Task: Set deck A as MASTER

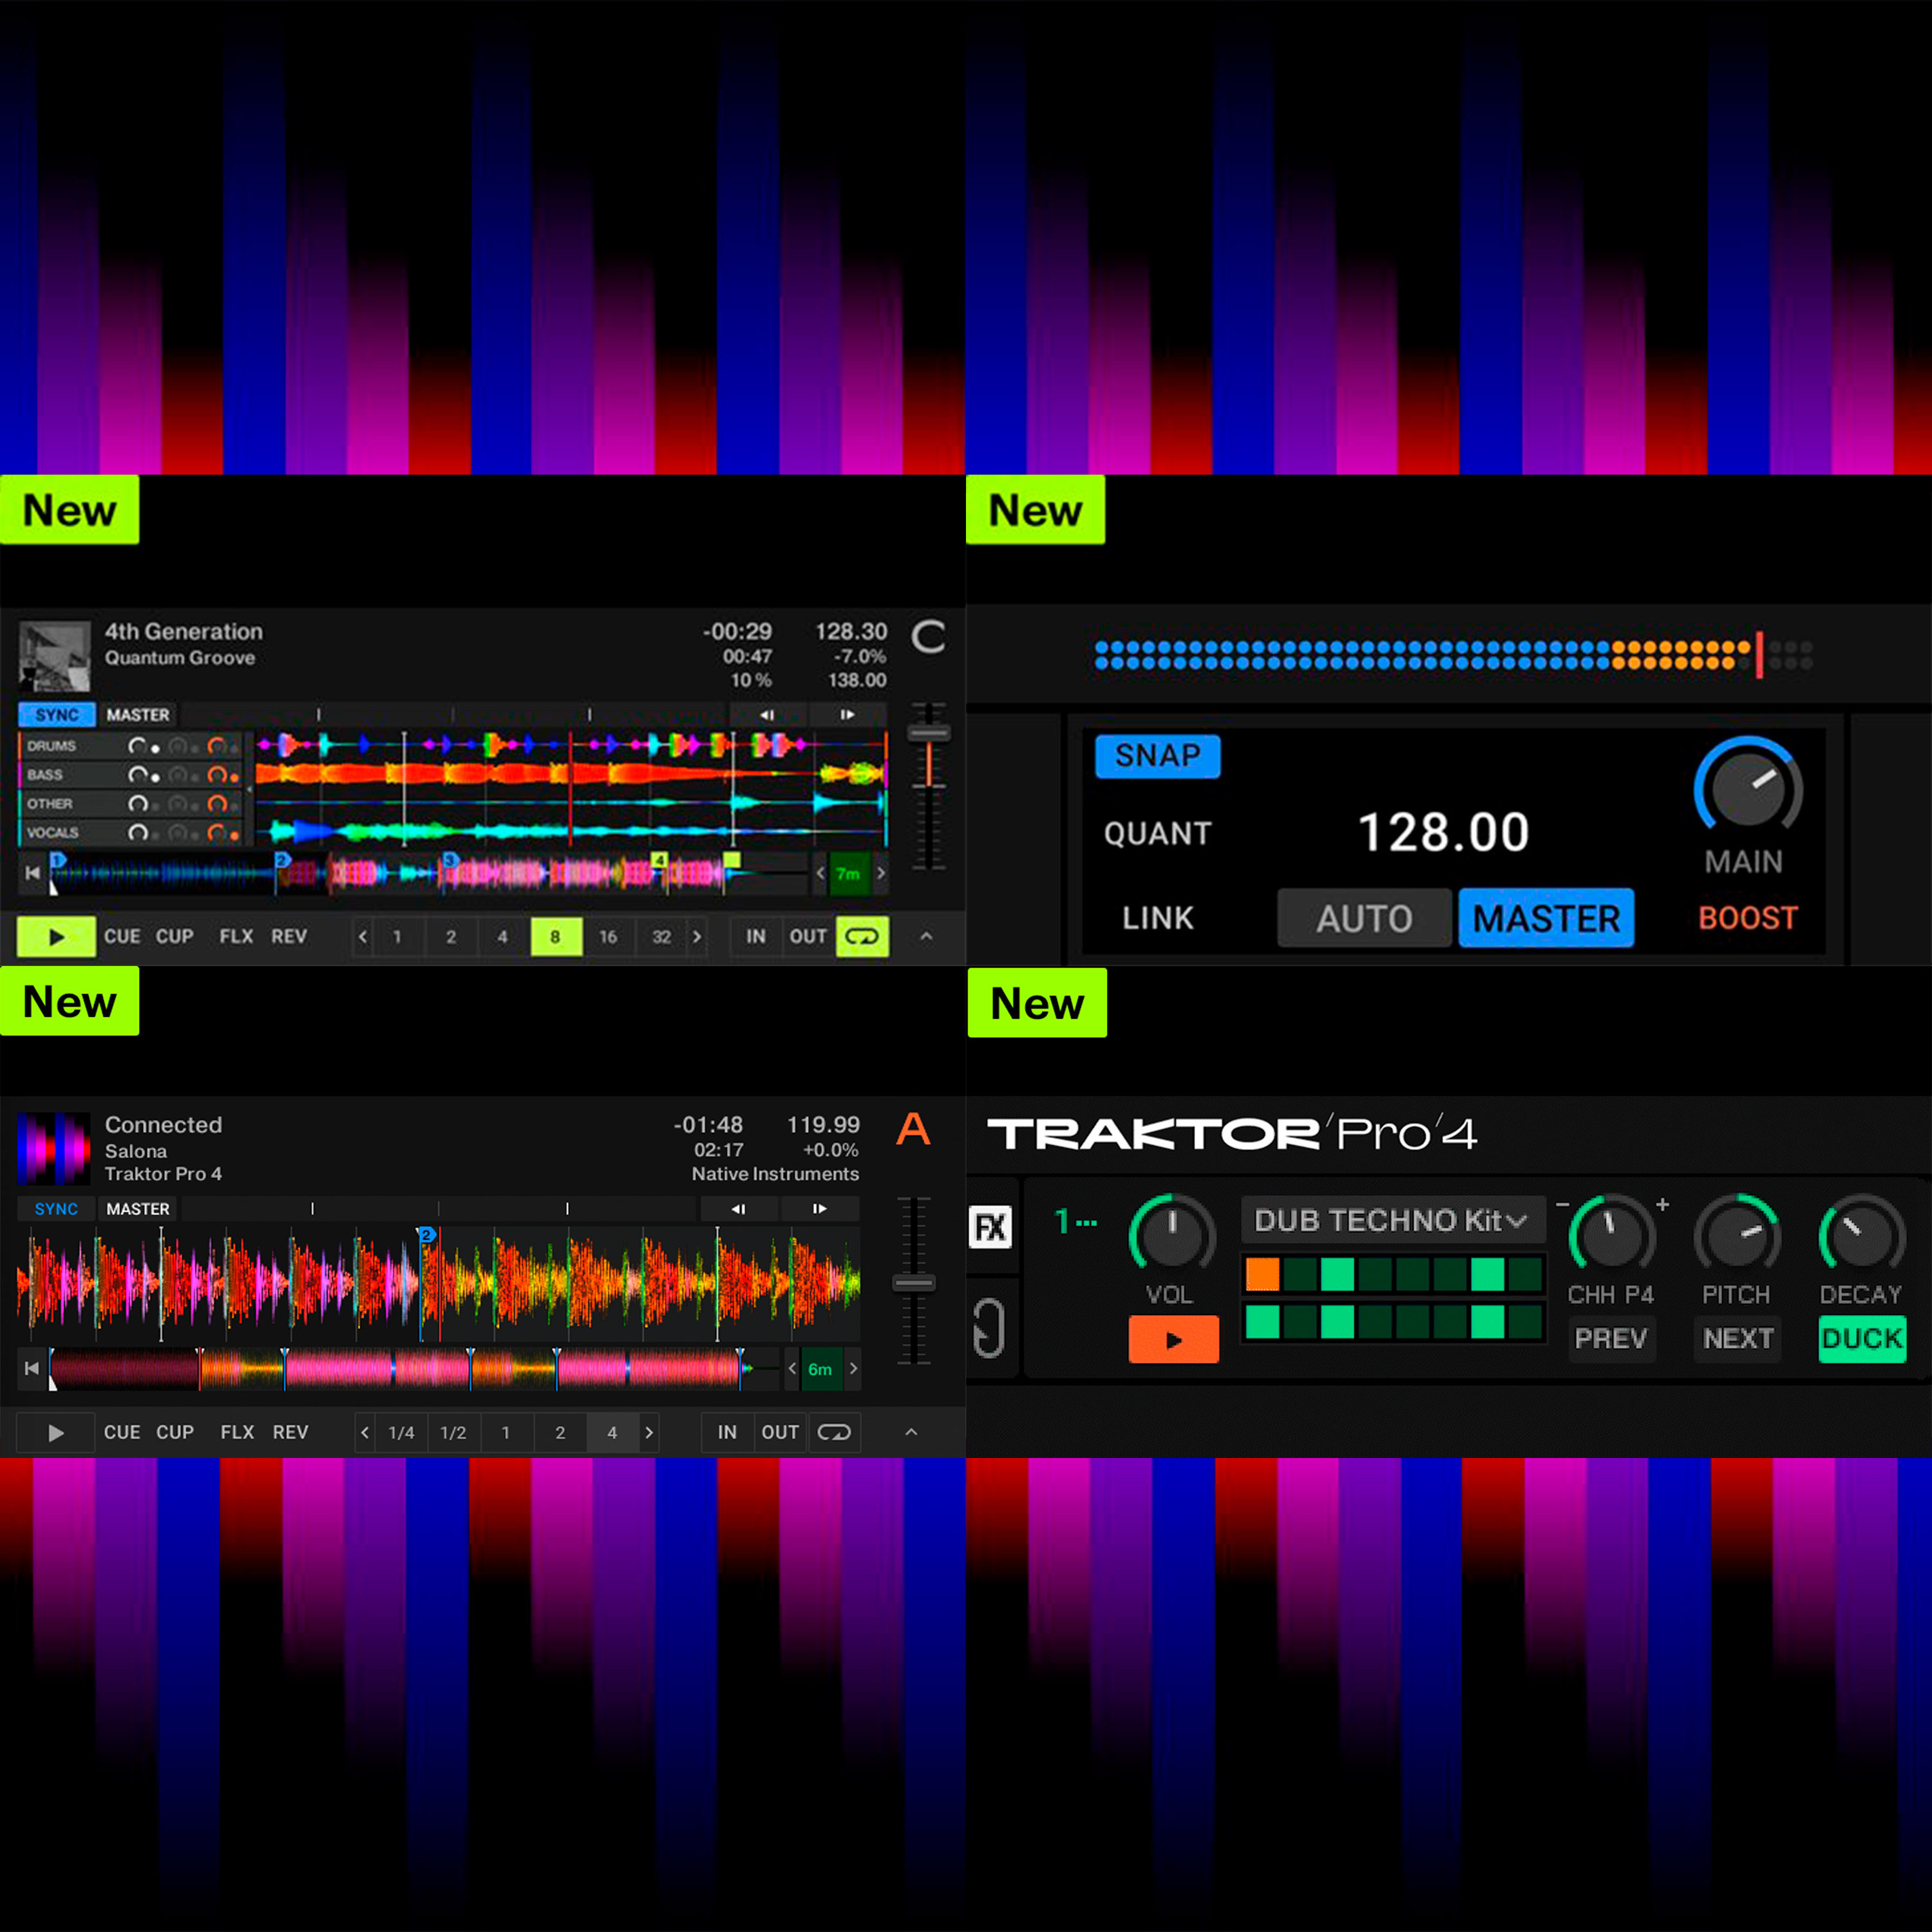Action: click(137, 1208)
